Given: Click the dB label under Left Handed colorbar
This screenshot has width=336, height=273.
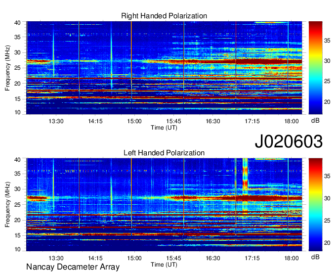Looking at the screenshot, I should 315,257.
